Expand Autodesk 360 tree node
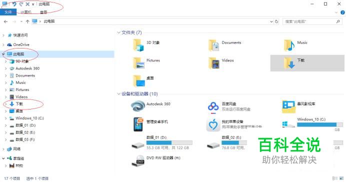This screenshot has height=182, width=346. 6,68
